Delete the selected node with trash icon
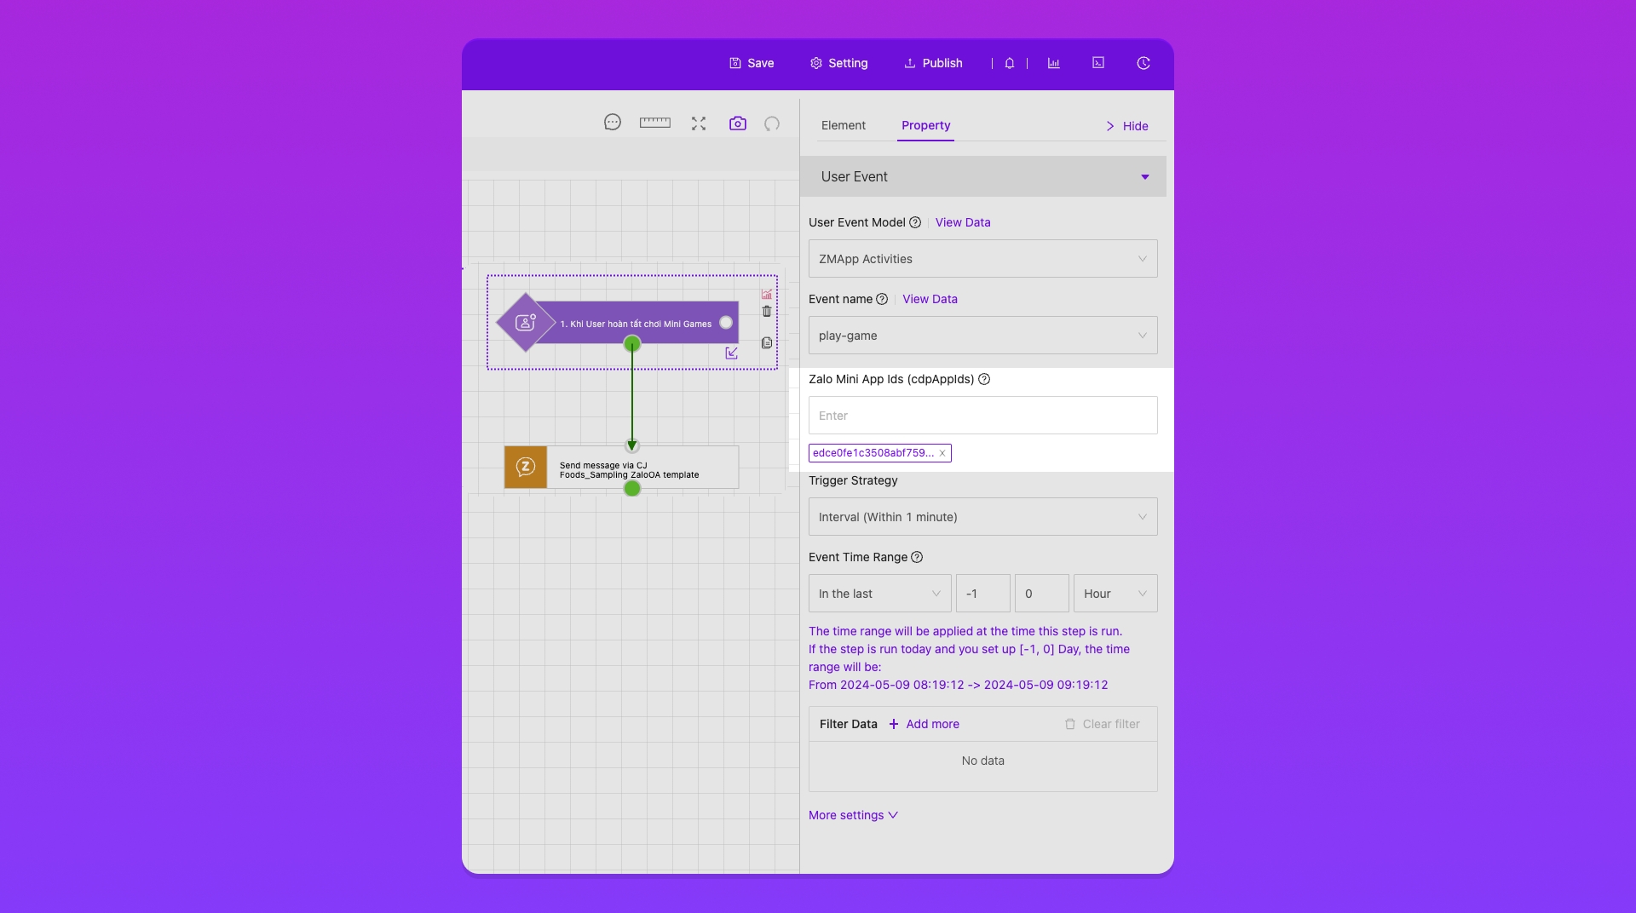The image size is (1636, 913). pyautogui.click(x=767, y=312)
